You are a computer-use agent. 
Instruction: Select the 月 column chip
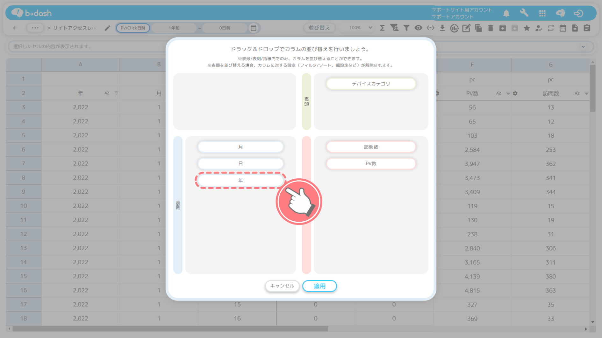pos(240,147)
